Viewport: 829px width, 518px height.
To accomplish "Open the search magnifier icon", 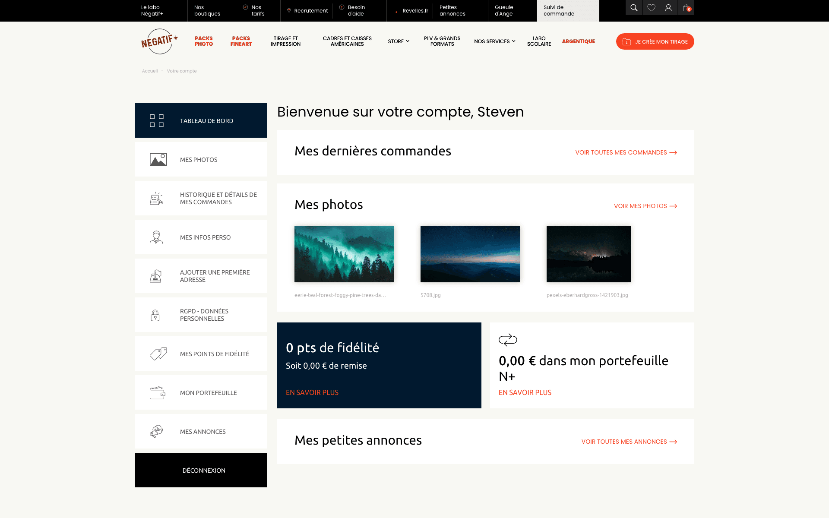I will pos(634,8).
